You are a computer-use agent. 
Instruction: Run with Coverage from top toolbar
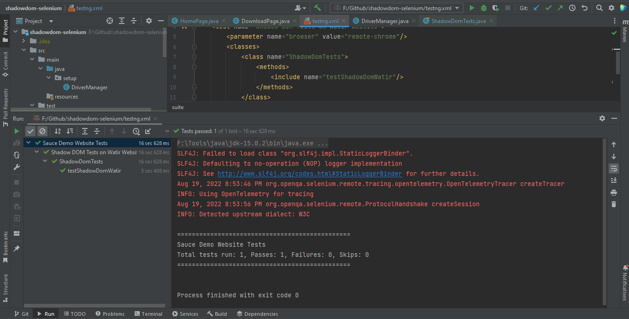pos(496,8)
